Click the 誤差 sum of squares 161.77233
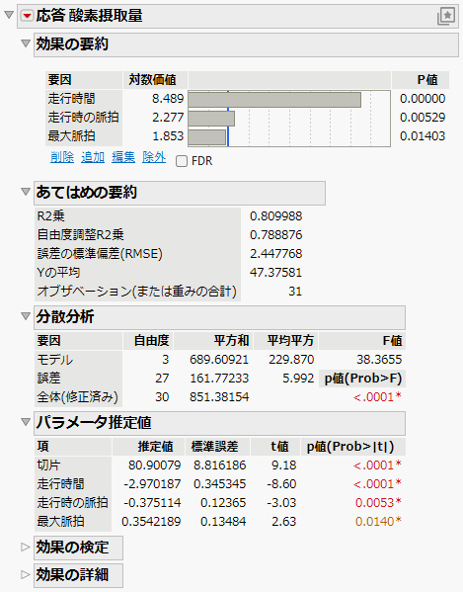Image resolution: width=463 pixels, height=592 pixels. (x=219, y=379)
